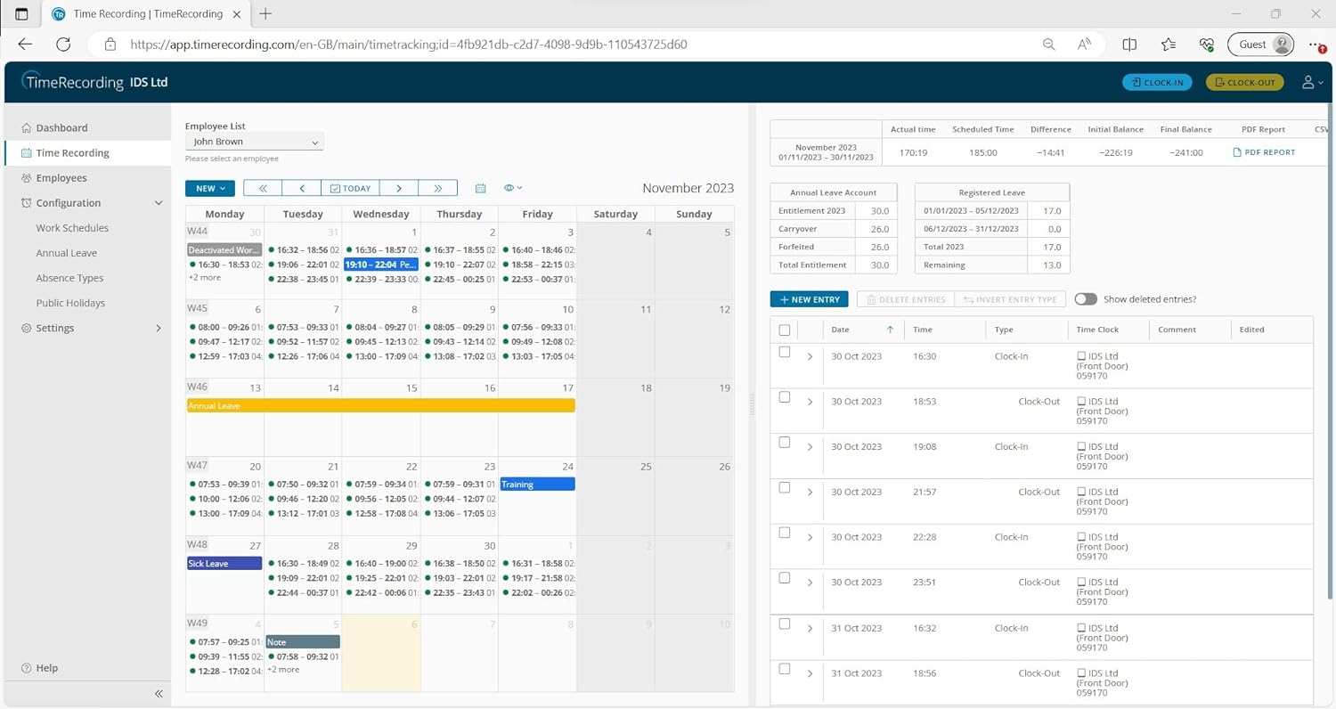Screen dimensions: 1336x709
Task: Tick the select-all entries checkbox
Action: coord(784,330)
